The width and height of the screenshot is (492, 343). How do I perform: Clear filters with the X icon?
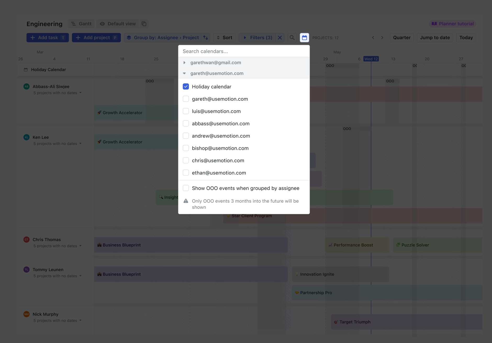(280, 38)
